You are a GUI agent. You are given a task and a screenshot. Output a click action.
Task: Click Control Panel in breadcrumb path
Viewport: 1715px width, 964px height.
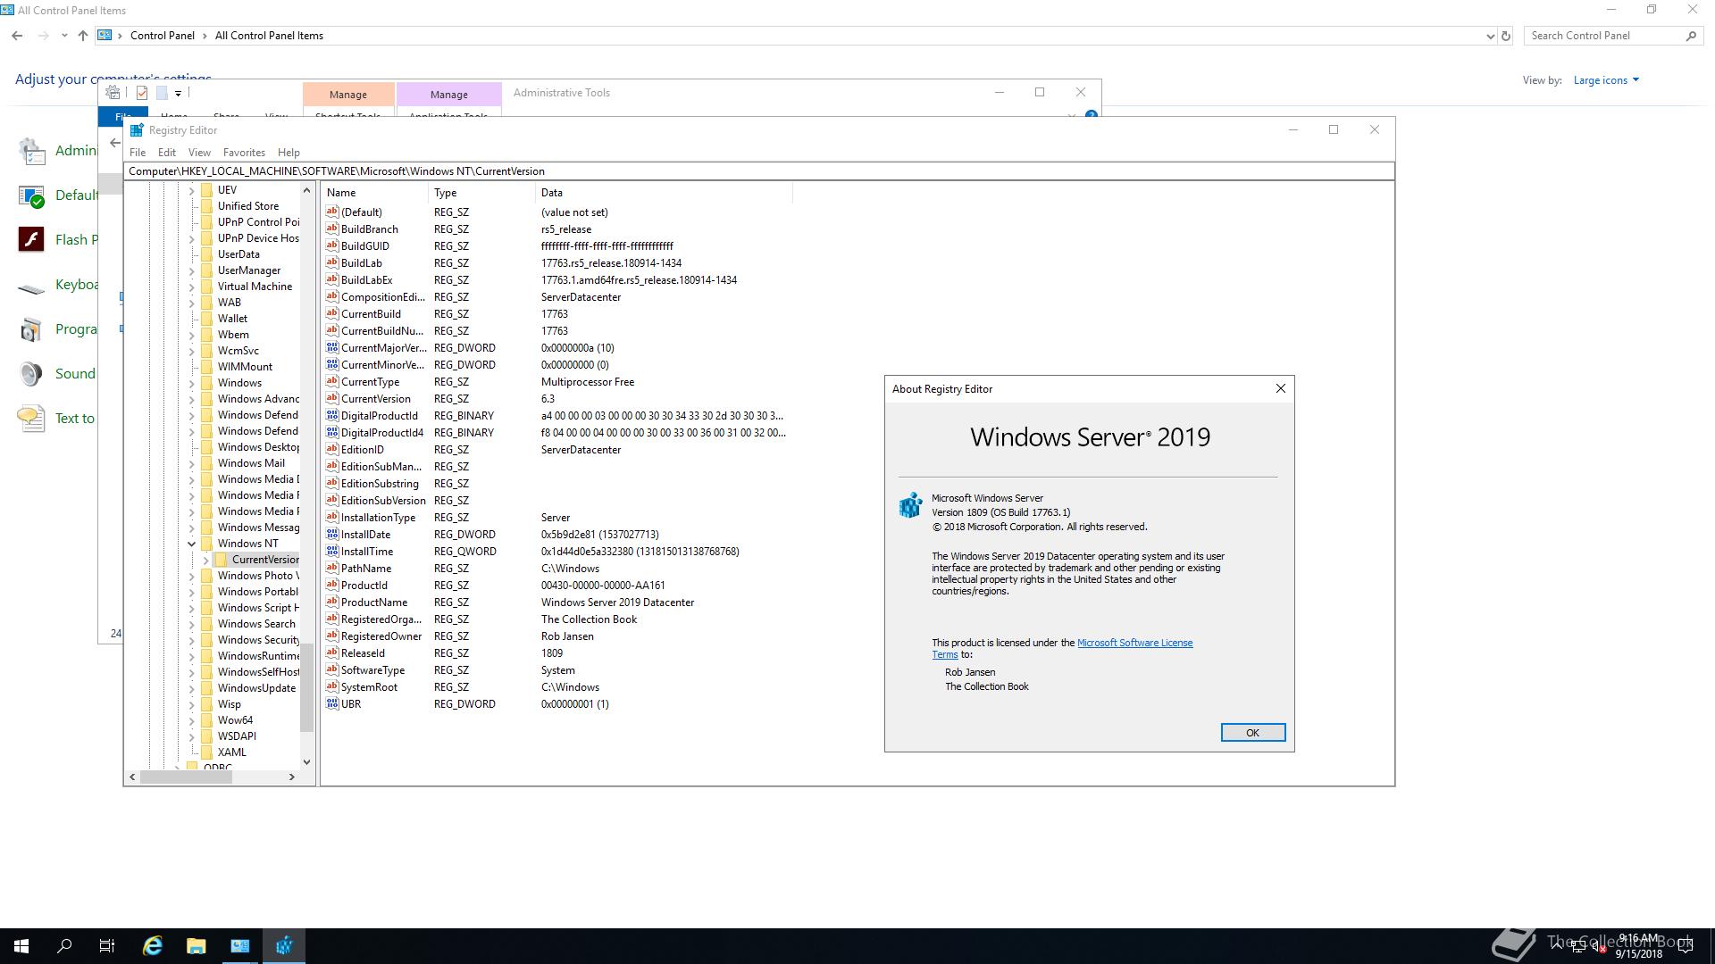[x=162, y=36]
